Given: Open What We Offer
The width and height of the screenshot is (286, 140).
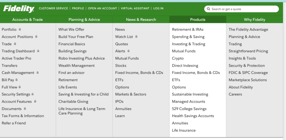Looking at the screenshot, I should point(71,30).
